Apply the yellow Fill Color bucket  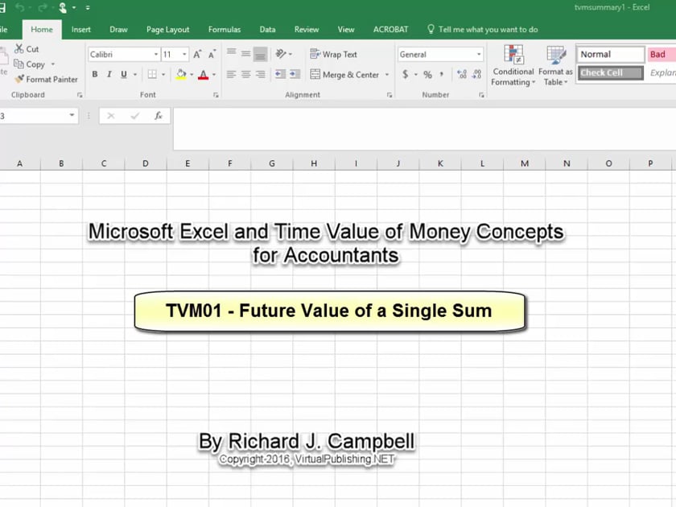pyautogui.click(x=181, y=74)
